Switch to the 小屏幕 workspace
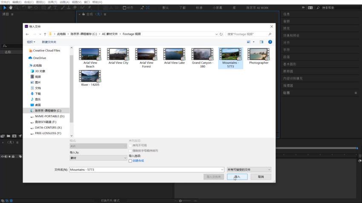The height and width of the screenshot is (203, 362). 217,8
